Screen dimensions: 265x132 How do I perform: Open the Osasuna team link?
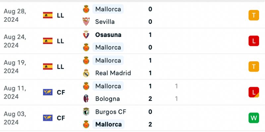click(x=108, y=35)
